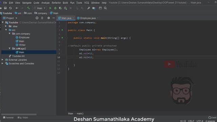The image size is (217, 122).
Task: Click the Save All toolbar icon
Action: [x=5, y=8]
